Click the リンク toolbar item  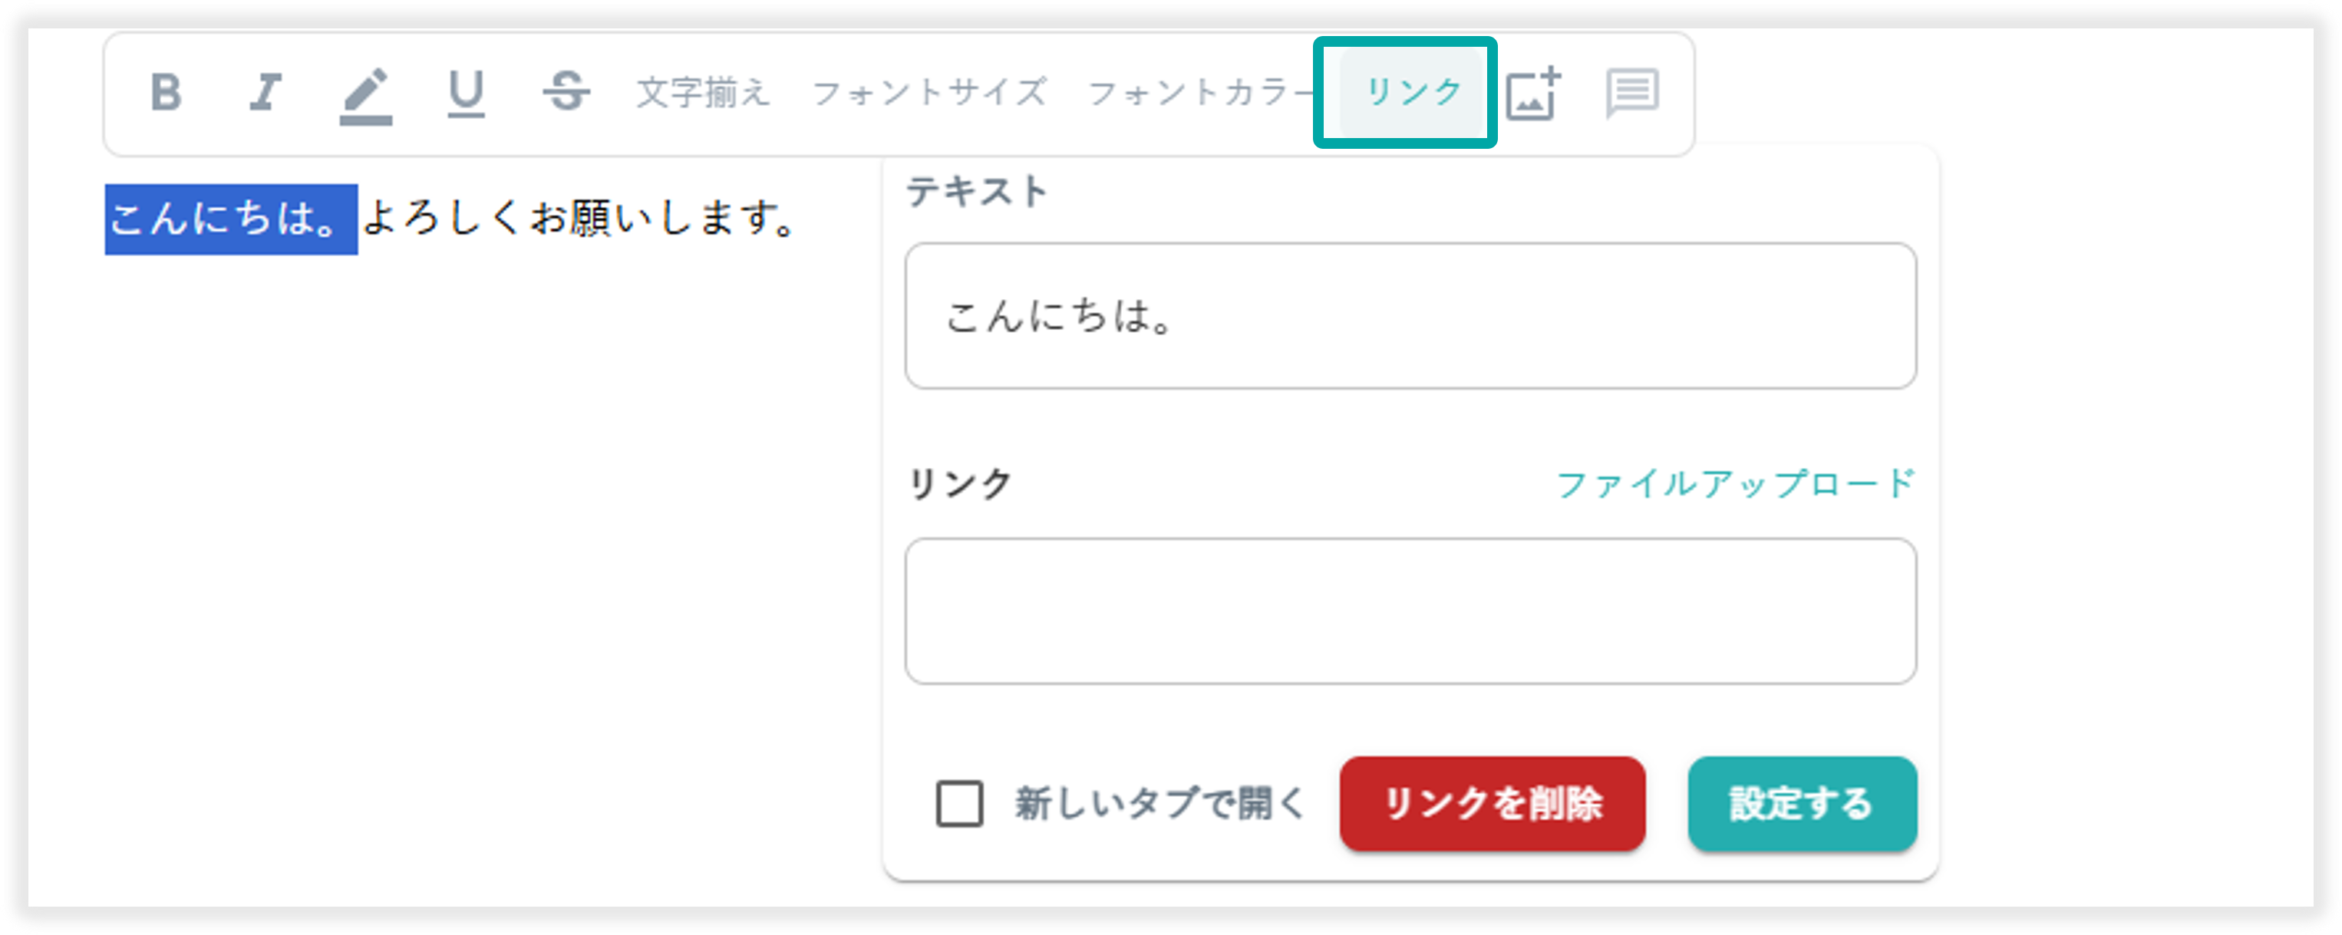click(x=1413, y=92)
